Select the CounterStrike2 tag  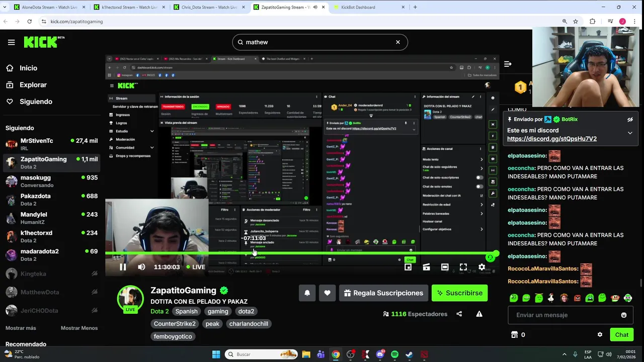point(175,324)
